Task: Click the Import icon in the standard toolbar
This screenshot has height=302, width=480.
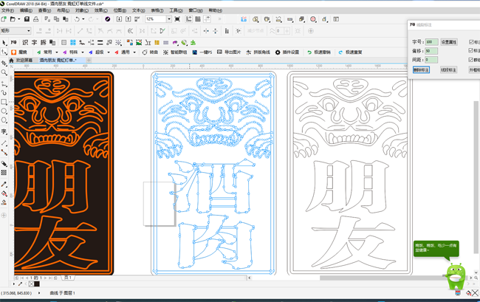Action: (119, 19)
